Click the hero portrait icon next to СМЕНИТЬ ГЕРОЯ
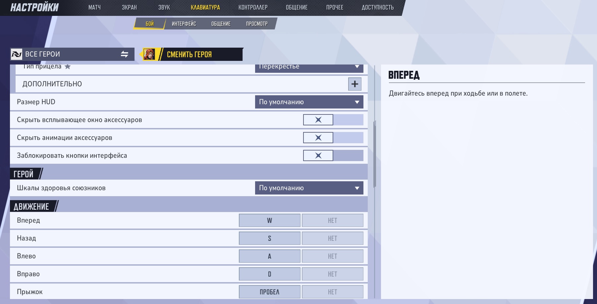The width and height of the screenshot is (597, 304). 149,54
